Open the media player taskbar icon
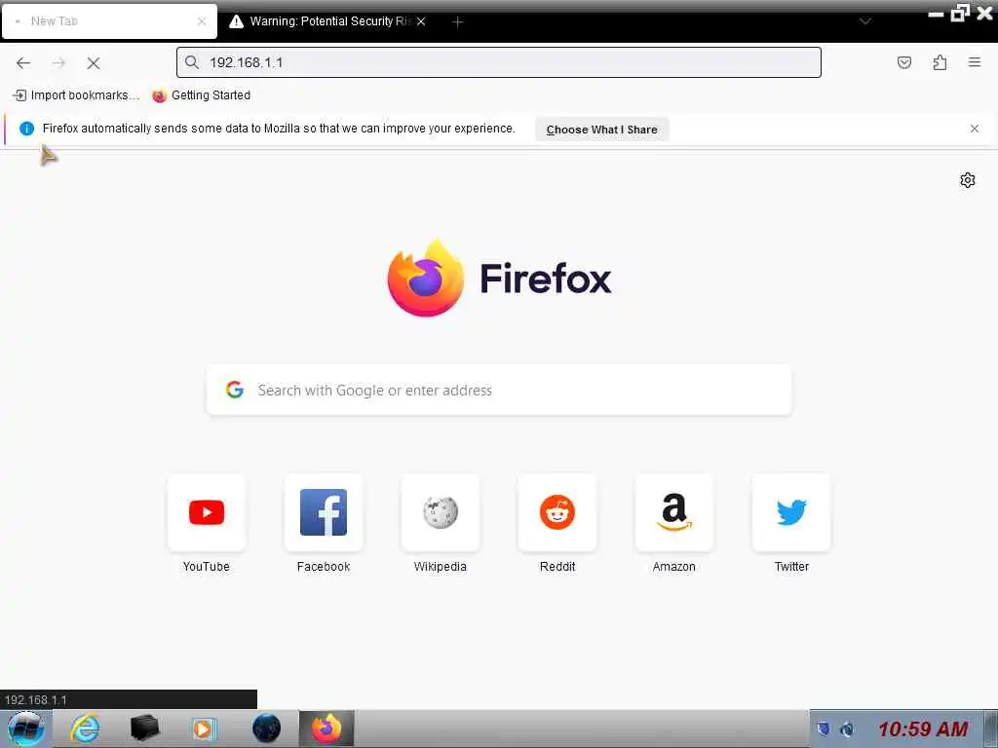Image resolution: width=998 pixels, height=748 pixels. pos(205,729)
